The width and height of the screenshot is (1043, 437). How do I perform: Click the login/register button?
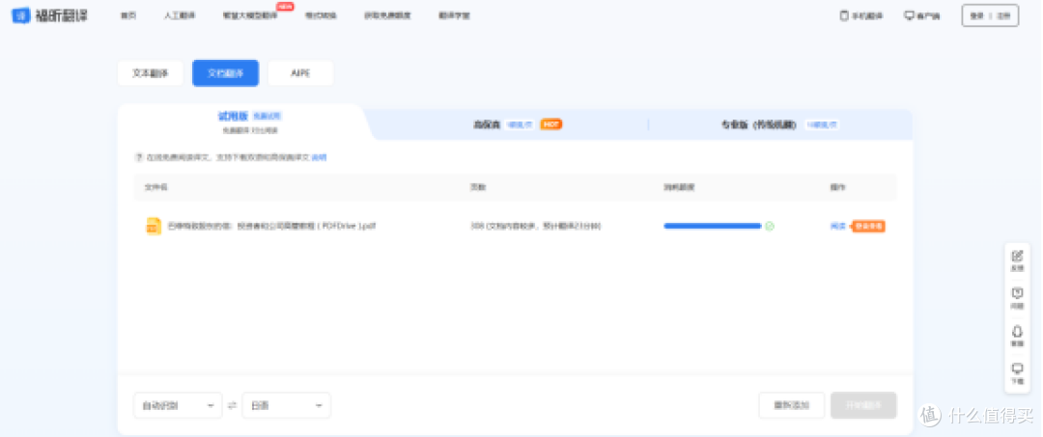(990, 16)
